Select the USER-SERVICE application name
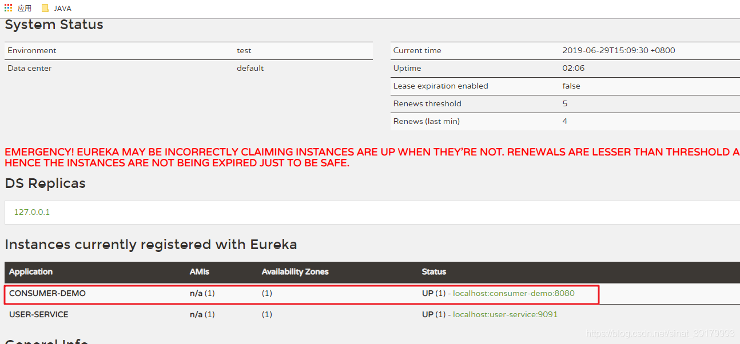 point(39,314)
